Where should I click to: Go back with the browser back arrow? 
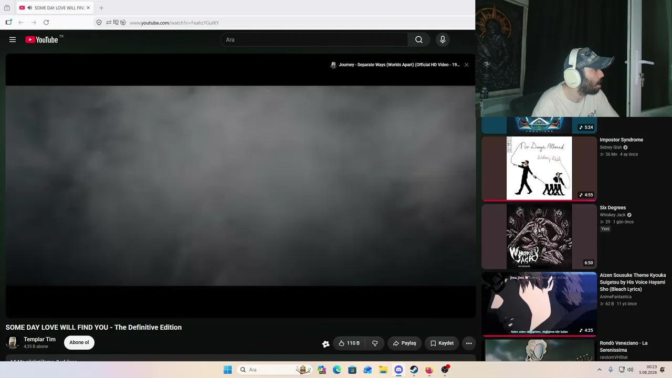point(21,23)
